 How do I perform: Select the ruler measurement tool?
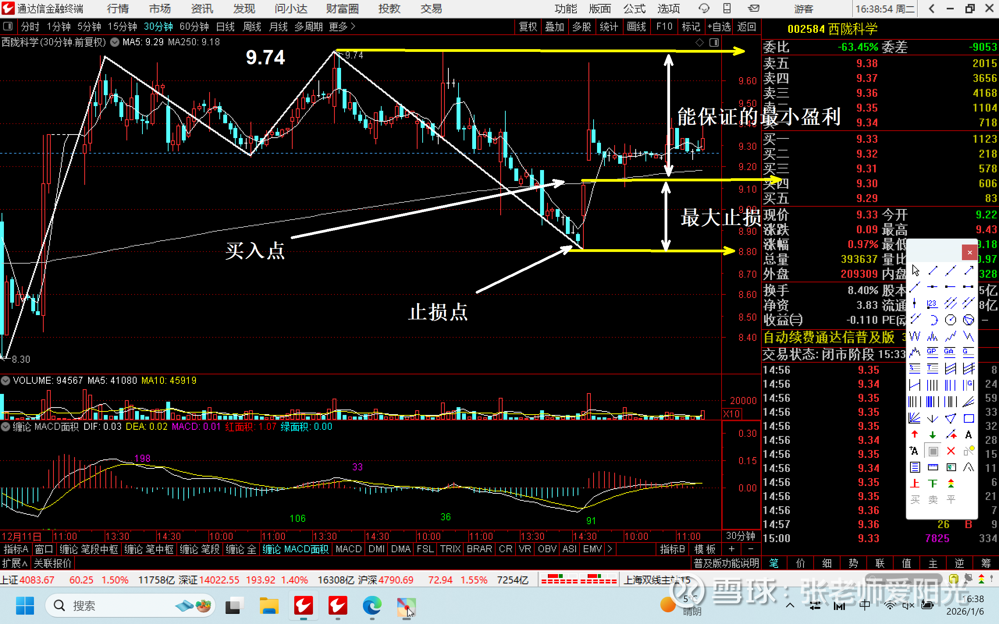tap(933, 467)
